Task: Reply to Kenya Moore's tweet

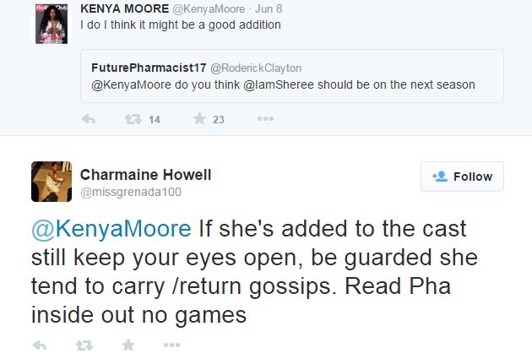Action: (x=89, y=119)
